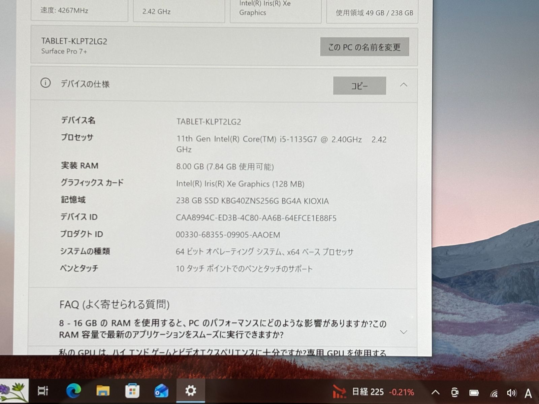Launch Microsoft Edge from the taskbar

click(73, 391)
